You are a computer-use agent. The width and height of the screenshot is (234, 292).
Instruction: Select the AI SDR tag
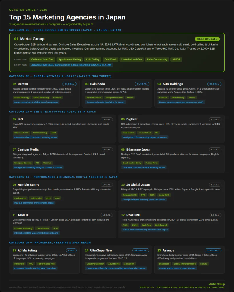[x=176, y=60]
